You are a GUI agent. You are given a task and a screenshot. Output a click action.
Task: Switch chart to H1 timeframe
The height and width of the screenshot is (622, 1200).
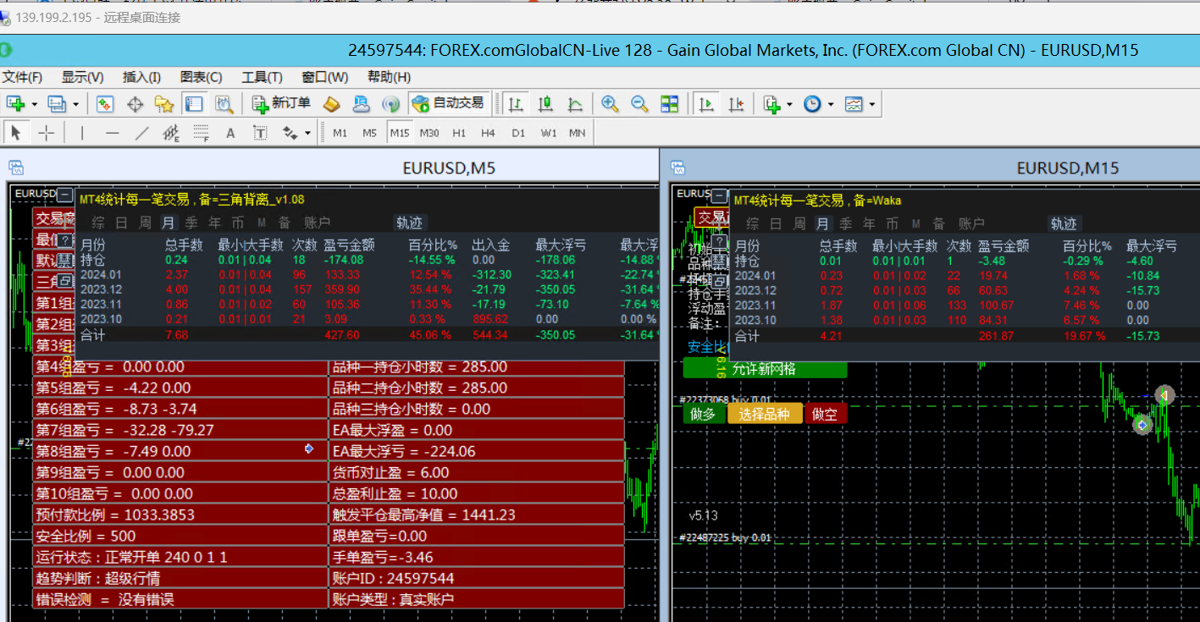(459, 133)
